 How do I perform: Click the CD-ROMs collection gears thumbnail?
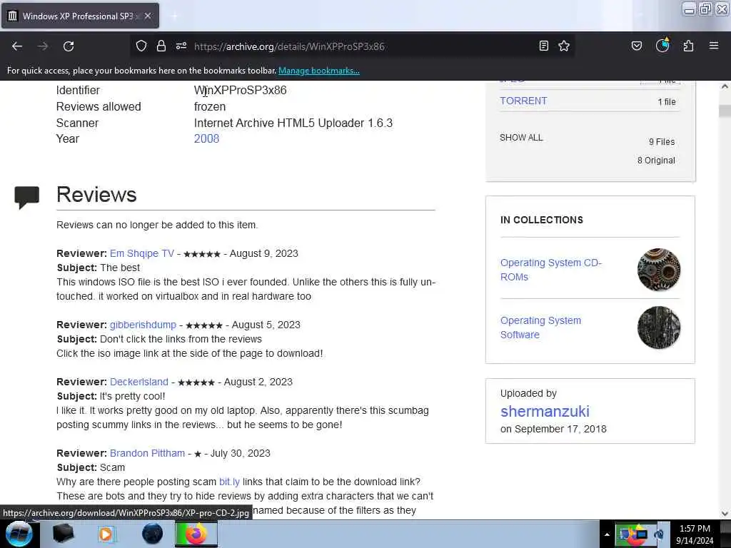tap(659, 270)
